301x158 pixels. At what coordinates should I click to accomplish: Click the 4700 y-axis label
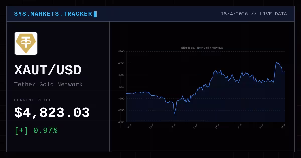(121, 99)
